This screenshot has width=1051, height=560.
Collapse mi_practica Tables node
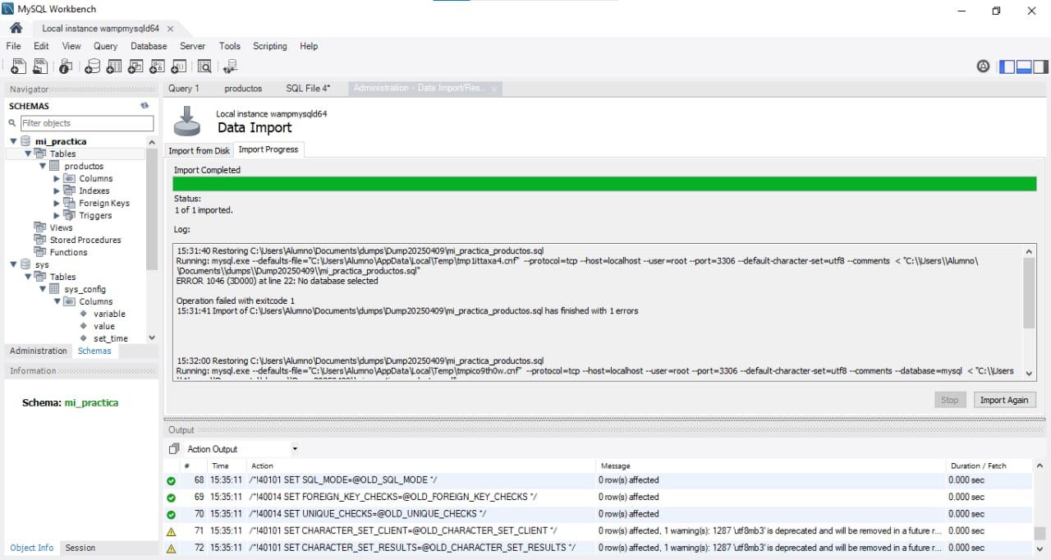point(28,154)
